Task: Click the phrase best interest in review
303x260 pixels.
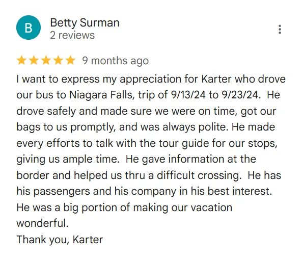Action: (240, 191)
